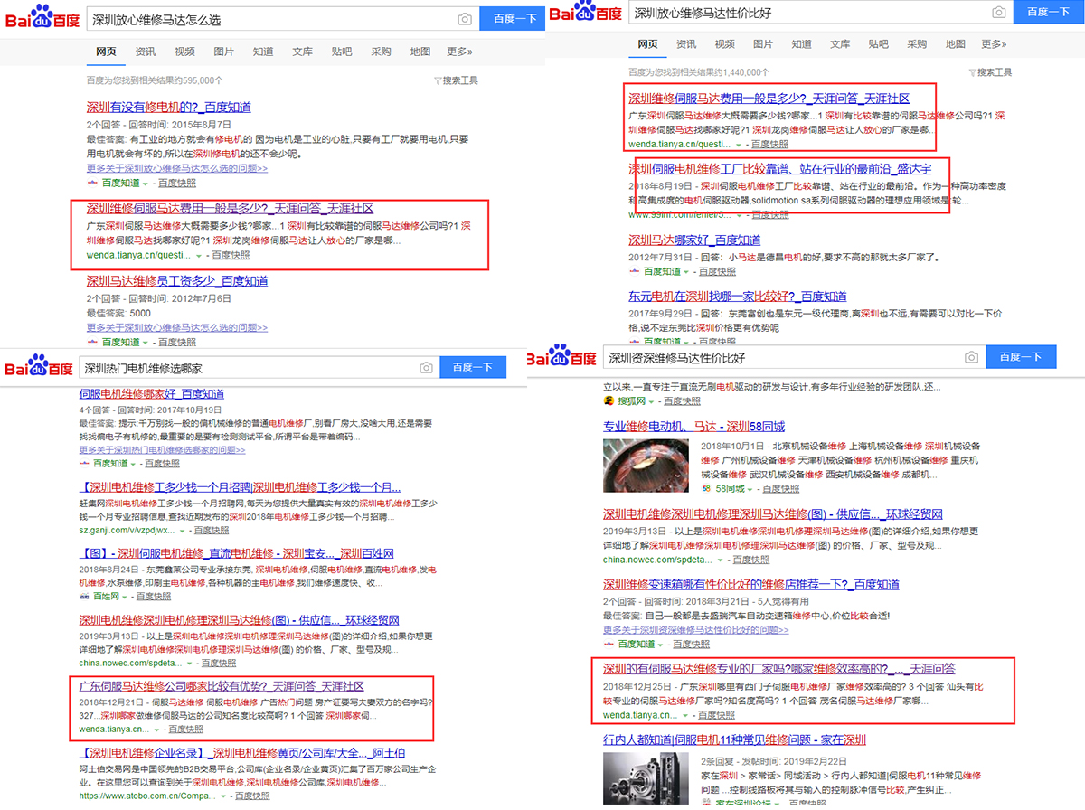Click 百度知道 icon under 深圳维修变速箱 result
1085x810 pixels.
[609, 644]
